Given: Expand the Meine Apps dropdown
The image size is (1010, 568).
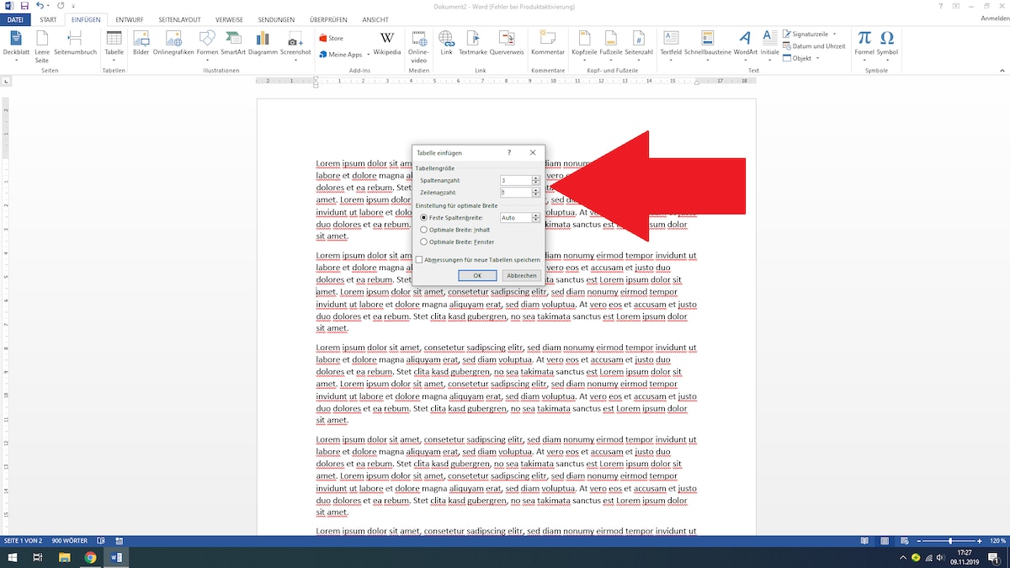Looking at the screenshot, I should pos(367,56).
